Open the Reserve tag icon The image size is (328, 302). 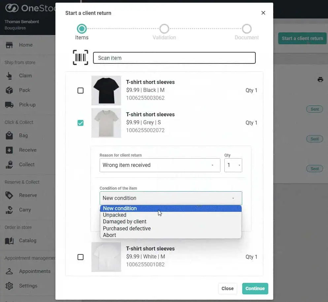pyautogui.click(x=9, y=195)
